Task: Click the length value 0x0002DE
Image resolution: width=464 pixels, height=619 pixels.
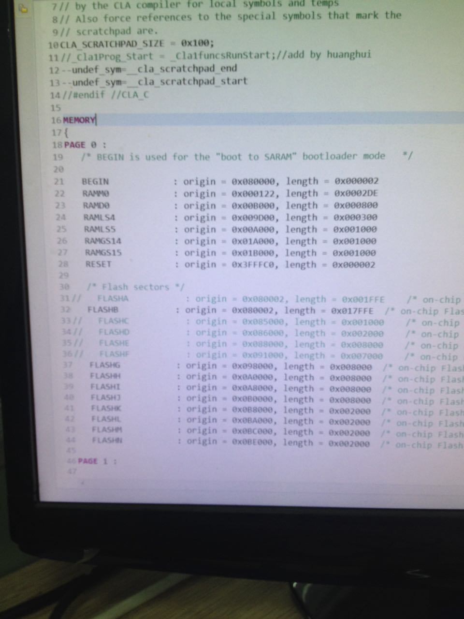Action: pyautogui.click(x=357, y=193)
